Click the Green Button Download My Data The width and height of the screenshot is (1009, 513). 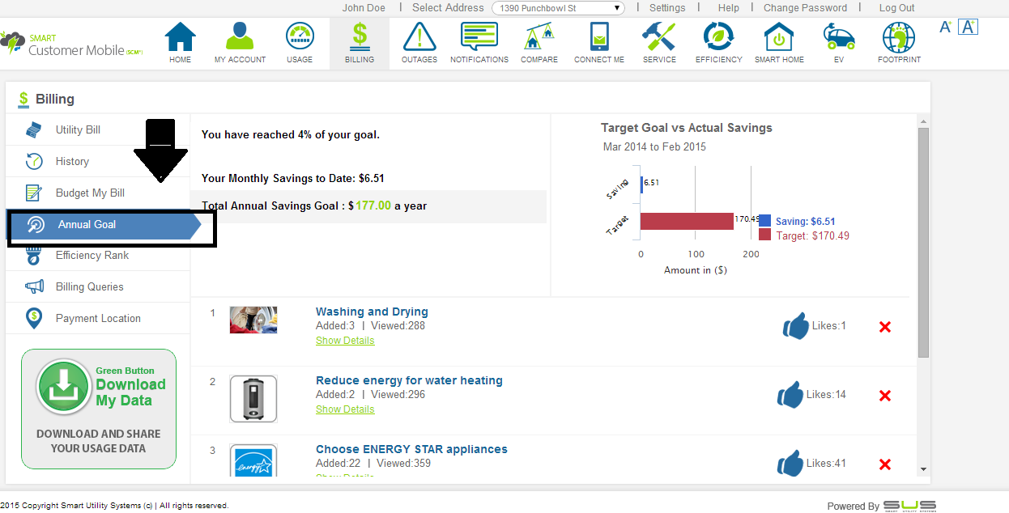pyautogui.click(x=99, y=409)
